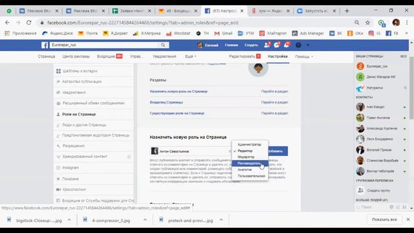Open the Я.Директ bookmark
Image resolution: width=414 pixels, height=233 pixels.
coord(115,33)
